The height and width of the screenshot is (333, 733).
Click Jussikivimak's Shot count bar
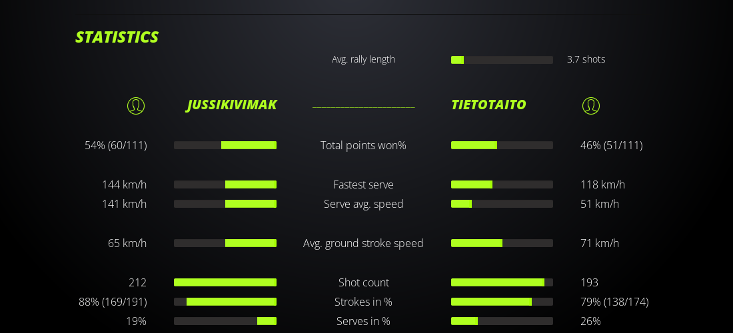point(225,282)
